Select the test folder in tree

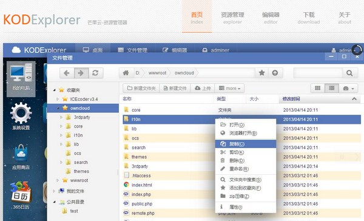click(x=74, y=211)
